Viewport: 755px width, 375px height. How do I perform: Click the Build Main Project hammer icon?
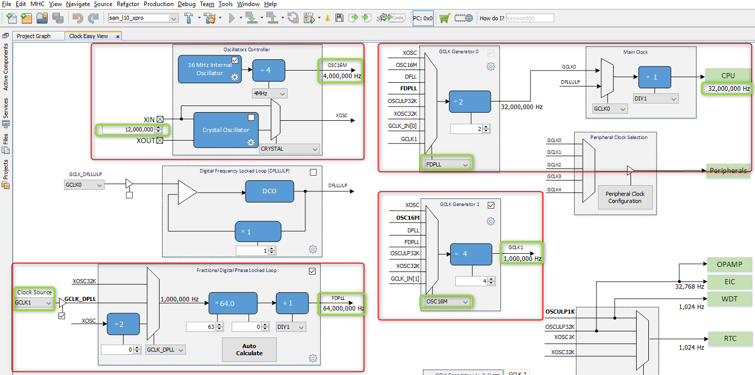click(x=189, y=17)
